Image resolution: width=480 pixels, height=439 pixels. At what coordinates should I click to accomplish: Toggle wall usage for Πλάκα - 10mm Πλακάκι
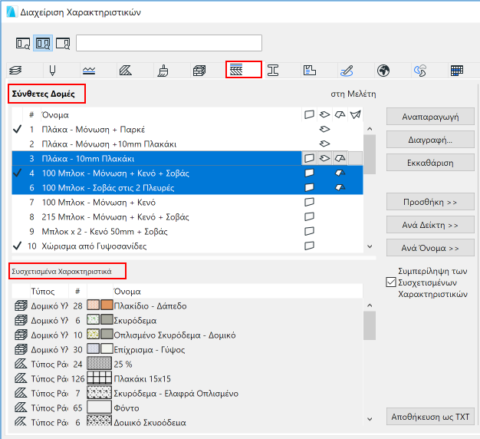pyautogui.click(x=309, y=158)
